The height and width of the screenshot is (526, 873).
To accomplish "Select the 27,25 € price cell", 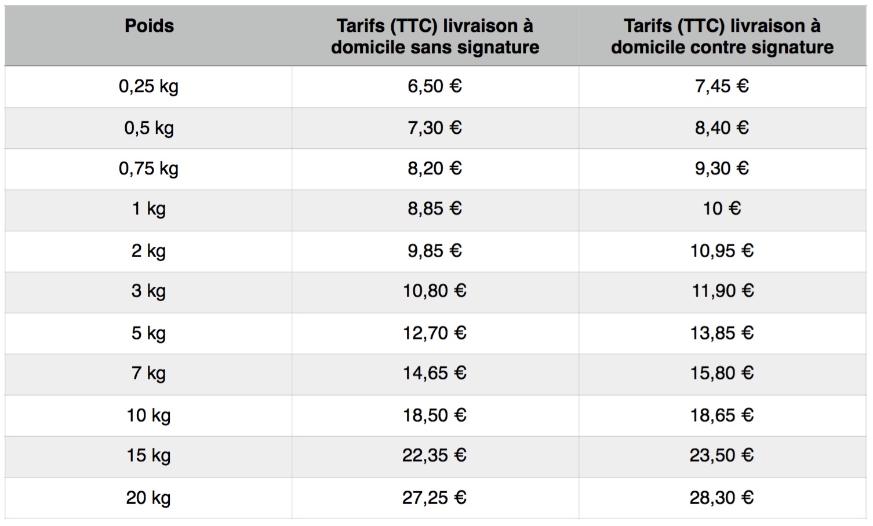I will coord(435,498).
